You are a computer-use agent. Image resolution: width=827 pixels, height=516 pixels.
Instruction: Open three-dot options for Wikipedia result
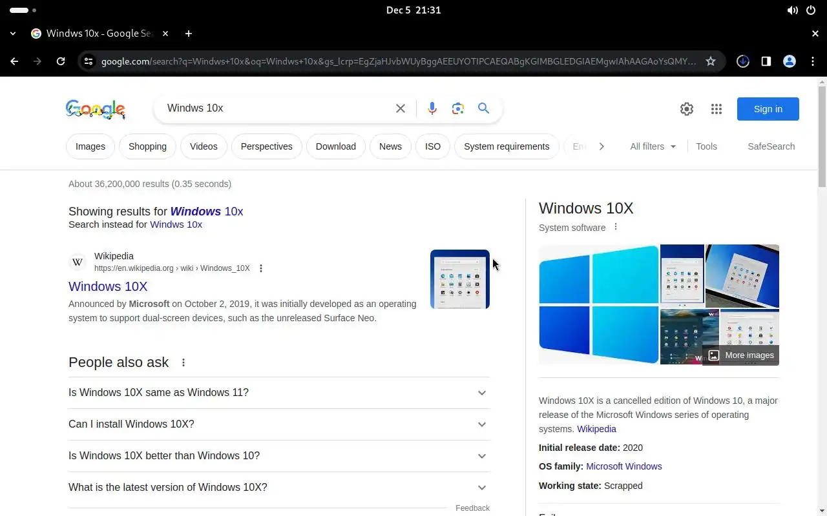tap(261, 268)
